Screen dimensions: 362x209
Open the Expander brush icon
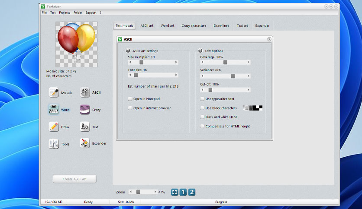pos(85,143)
